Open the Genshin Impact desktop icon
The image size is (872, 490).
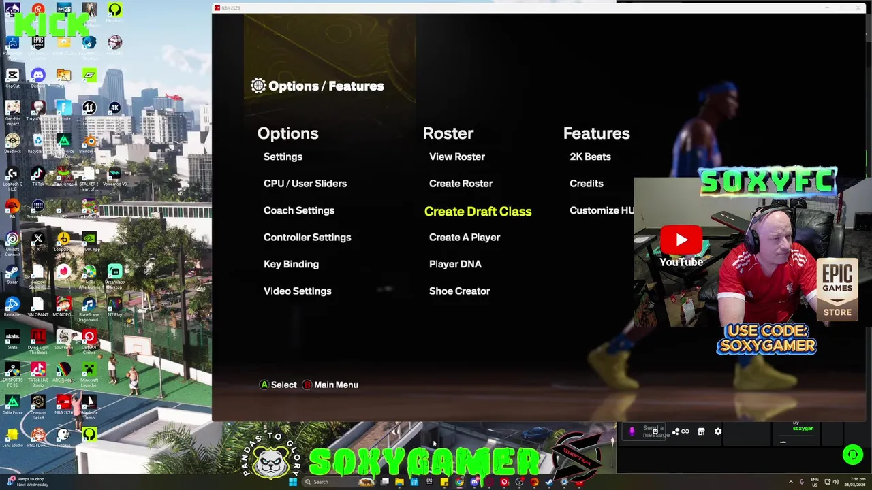12,112
